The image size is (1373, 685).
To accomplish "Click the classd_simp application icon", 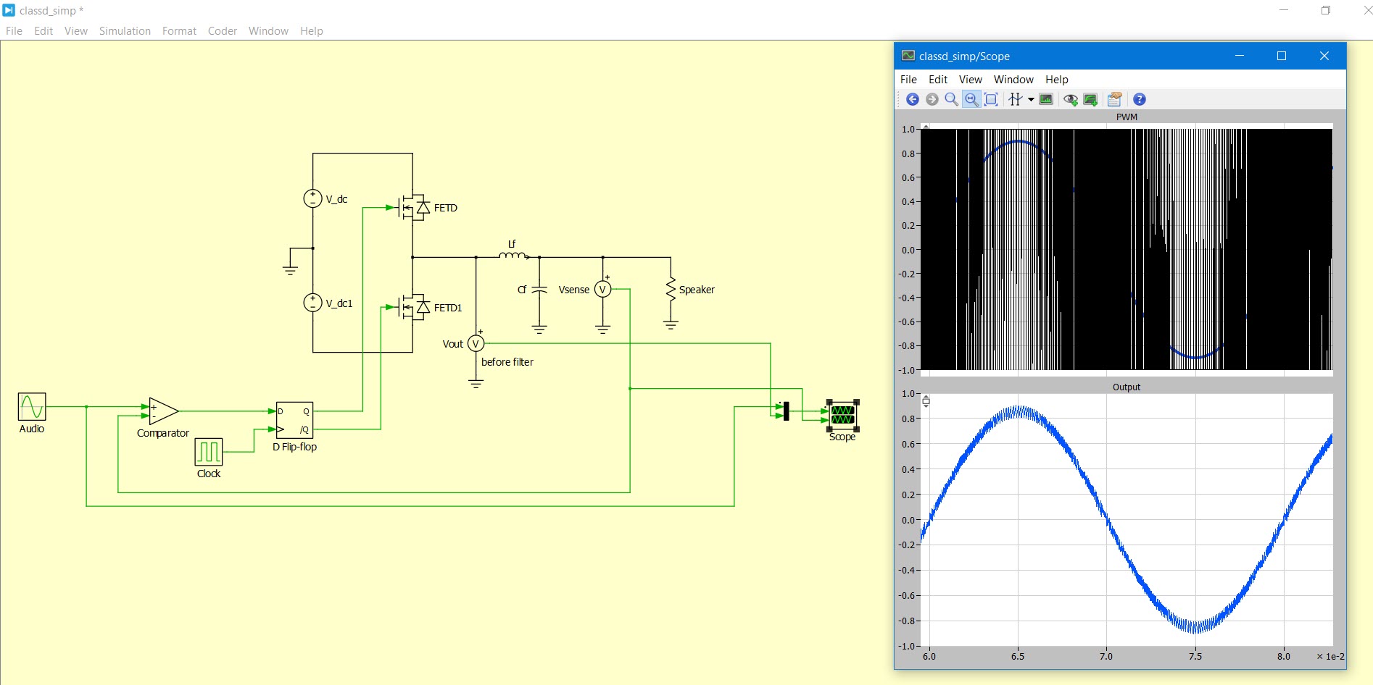I will click(x=9, y=10).
